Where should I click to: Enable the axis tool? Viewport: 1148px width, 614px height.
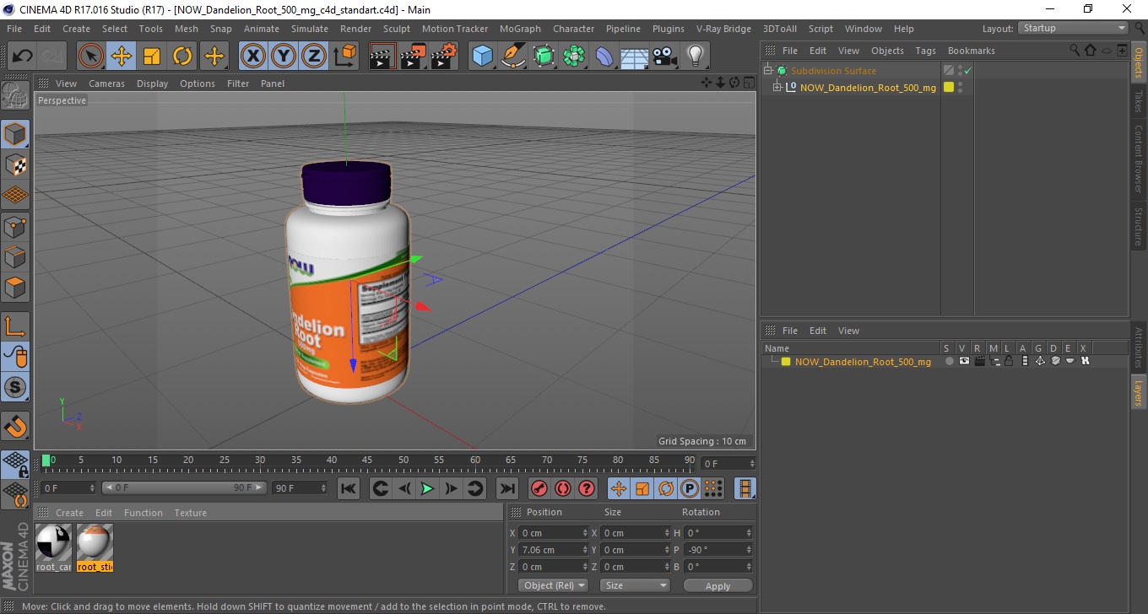pos(15,326)
